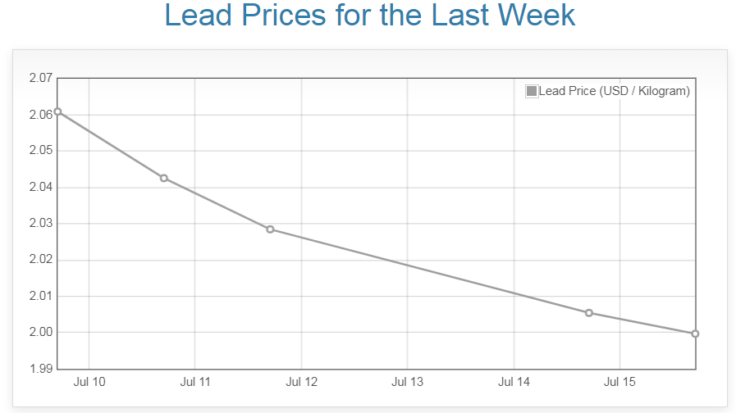Select the data point between Jul 11 and Jul 12
Screen dimensions: 736x413
coord(270,229)
